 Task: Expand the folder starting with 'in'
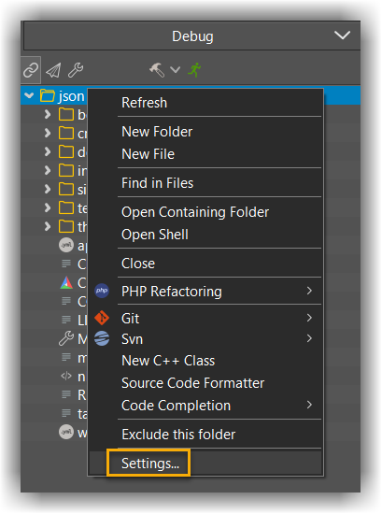click(x=48, y=170)
